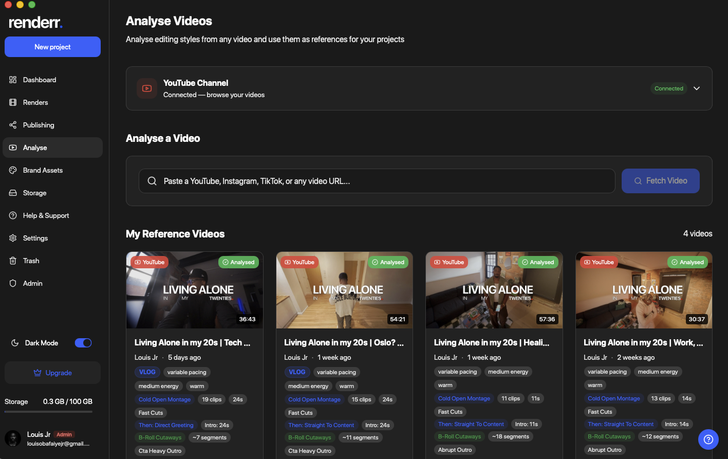Click Abrupt Outro tag on Work card
Viewport: 728px width, 459px height.
click(605, 450)
